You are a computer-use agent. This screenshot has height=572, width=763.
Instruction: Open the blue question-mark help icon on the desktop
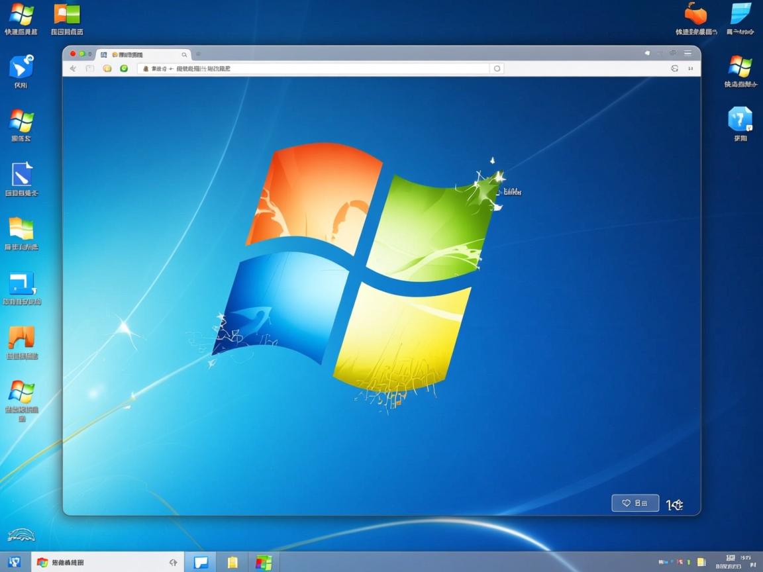[740, 121]
